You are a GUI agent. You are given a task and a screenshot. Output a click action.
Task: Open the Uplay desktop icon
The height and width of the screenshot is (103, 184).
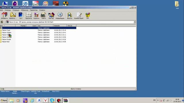click(x=25, y=3)
